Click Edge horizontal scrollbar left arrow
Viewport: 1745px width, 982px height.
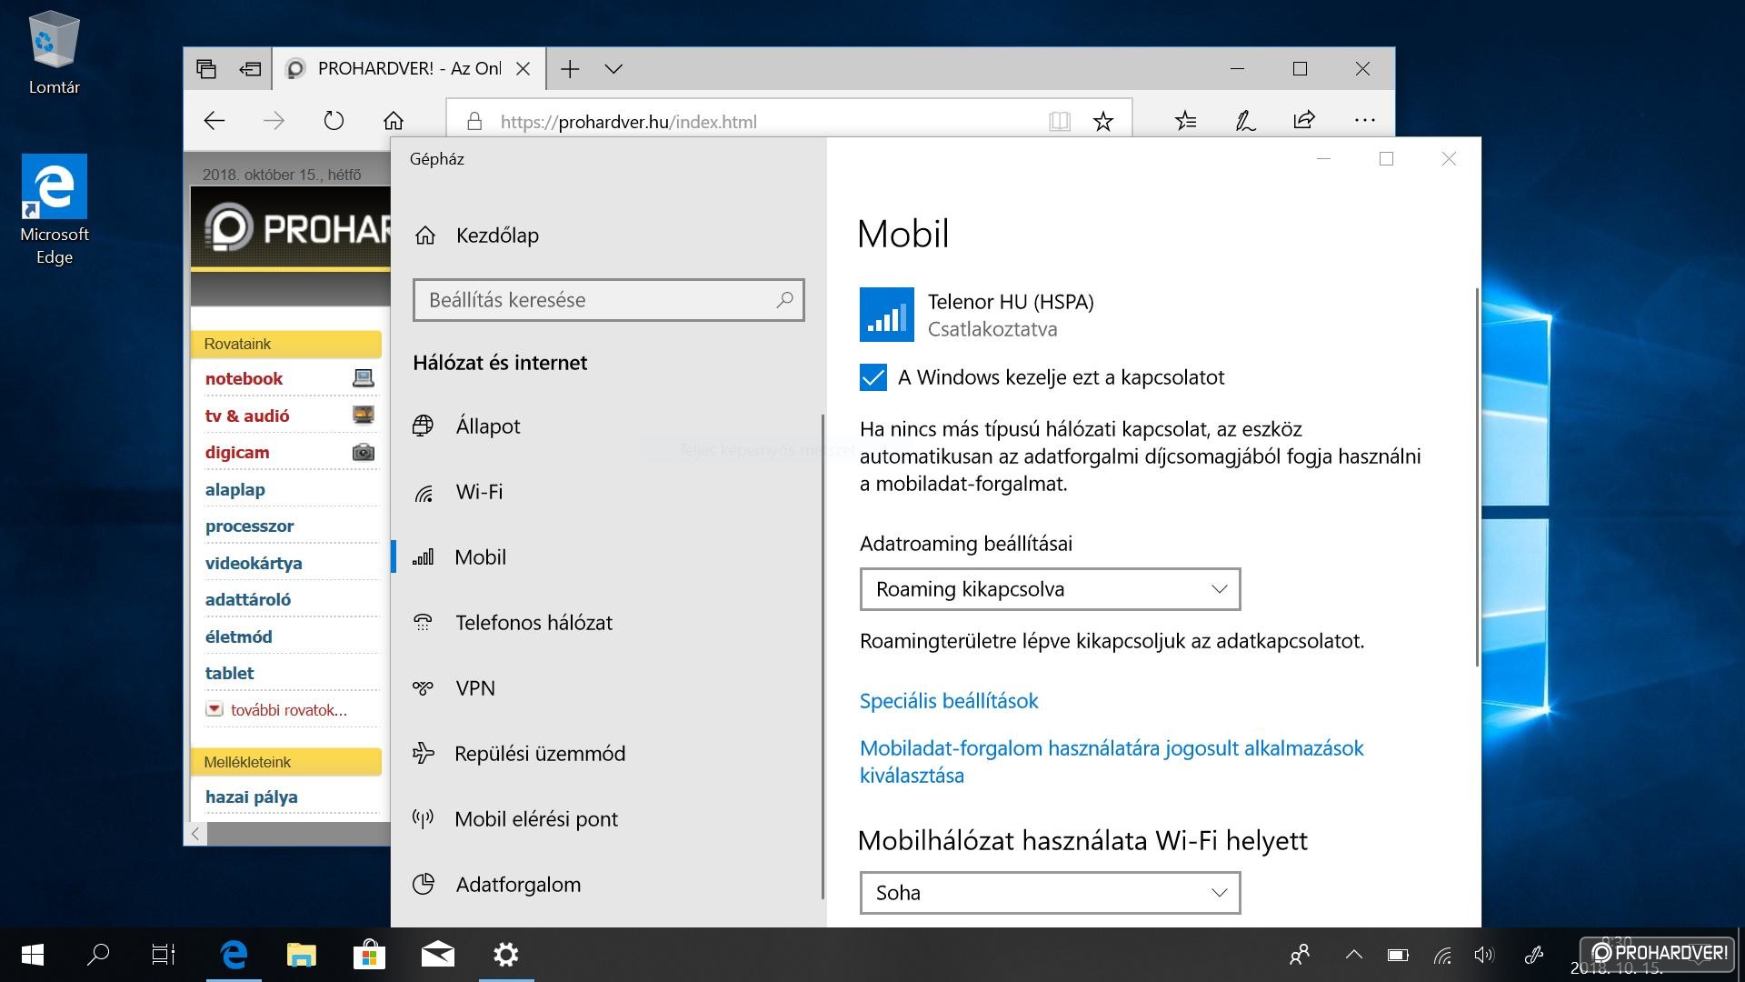click(x=195, y=833)
